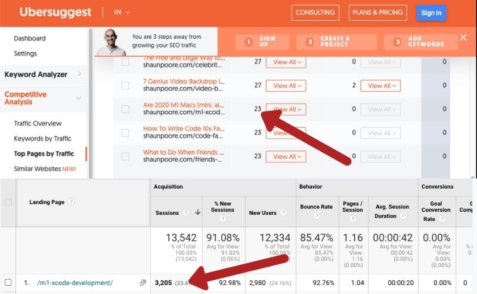Click new users value 2,980
The width and height of the screenshot is (477, 294).
click(x=258, y=283)
